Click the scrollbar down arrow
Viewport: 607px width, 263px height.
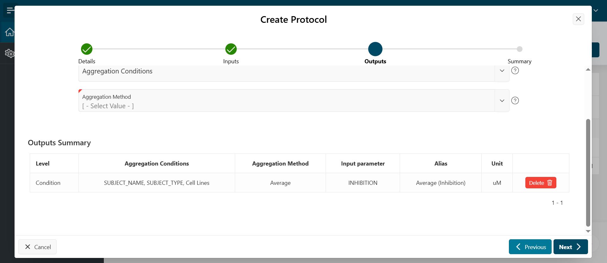(x=588, y=231)
